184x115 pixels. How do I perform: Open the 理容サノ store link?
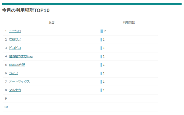(x=15, y=39)
